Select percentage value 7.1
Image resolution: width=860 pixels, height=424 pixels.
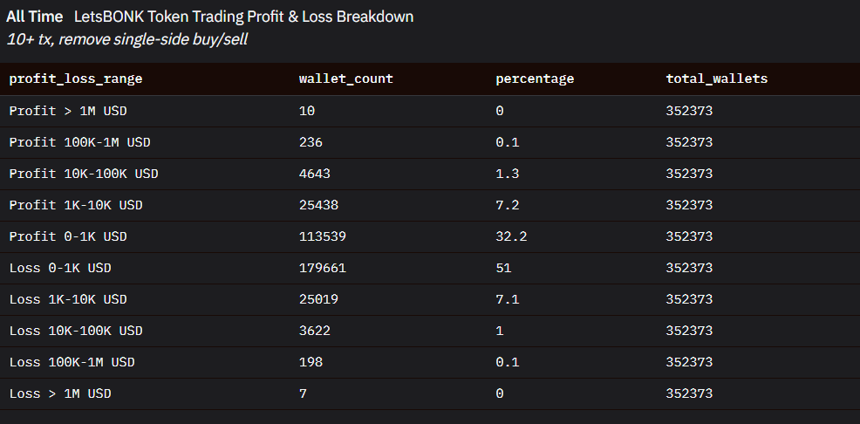coord(508,299)
